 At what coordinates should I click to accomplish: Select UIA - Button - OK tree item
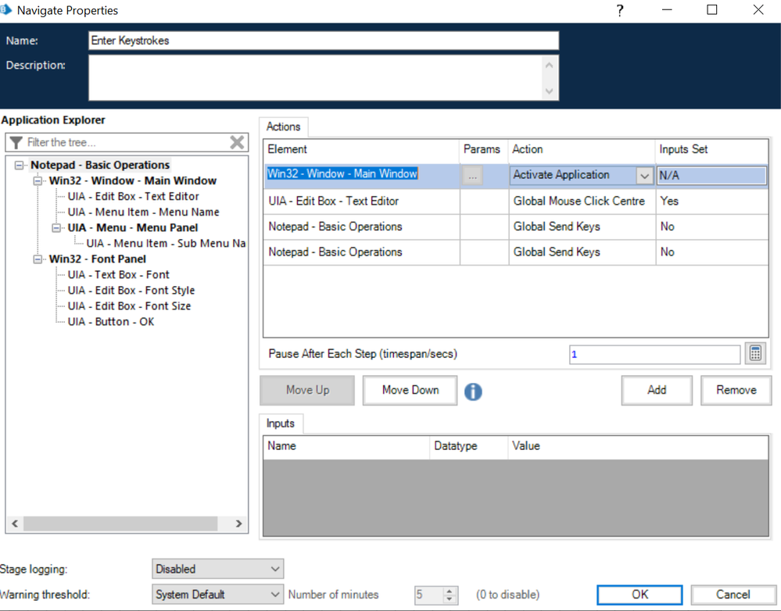(110, 322)
